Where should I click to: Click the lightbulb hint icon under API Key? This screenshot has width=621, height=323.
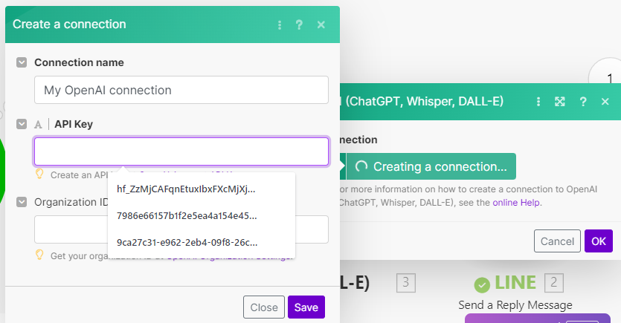click(39, 174)
